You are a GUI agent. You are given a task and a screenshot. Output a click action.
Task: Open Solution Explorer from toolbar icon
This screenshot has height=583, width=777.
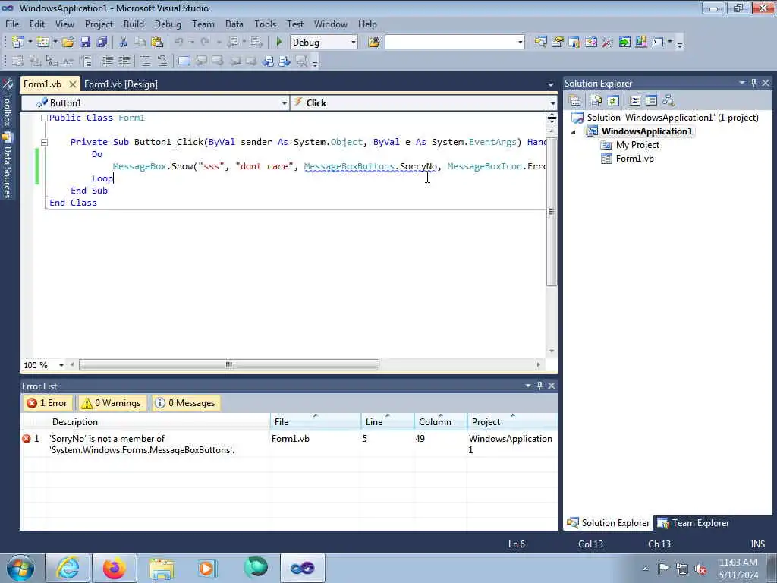tap(540, 43)
